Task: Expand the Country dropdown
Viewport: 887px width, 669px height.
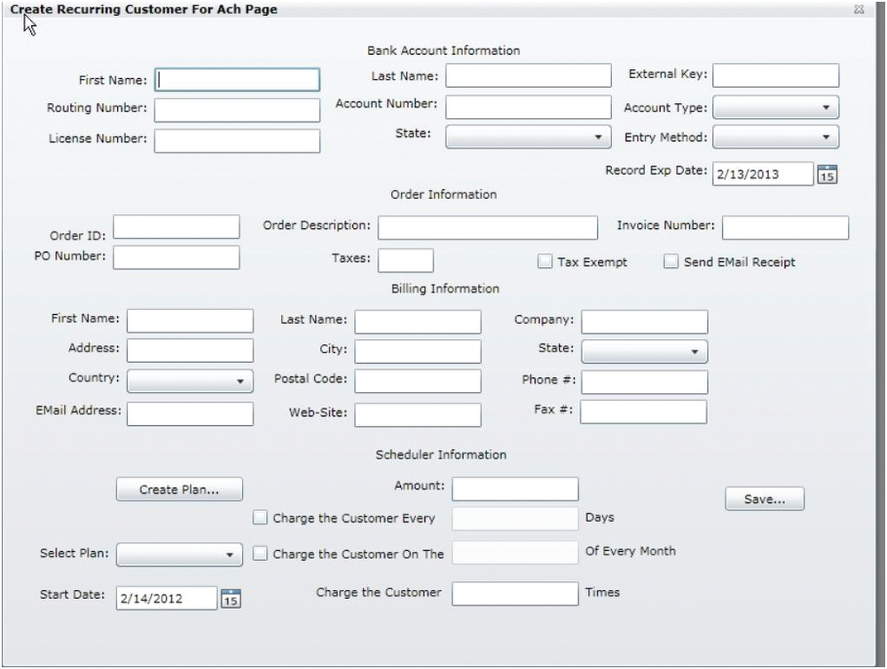Action: click(239, 382)
